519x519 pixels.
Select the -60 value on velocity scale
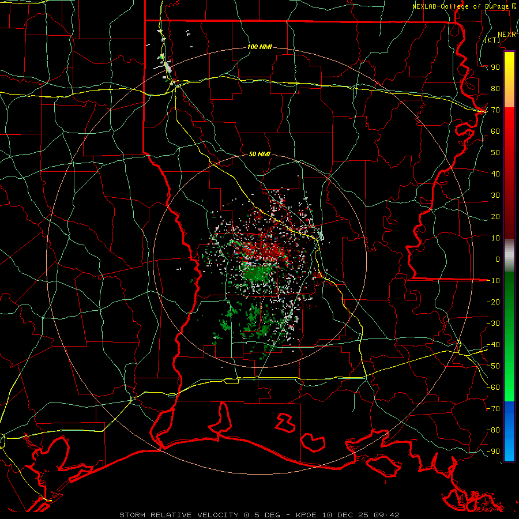tap(493, 388)
